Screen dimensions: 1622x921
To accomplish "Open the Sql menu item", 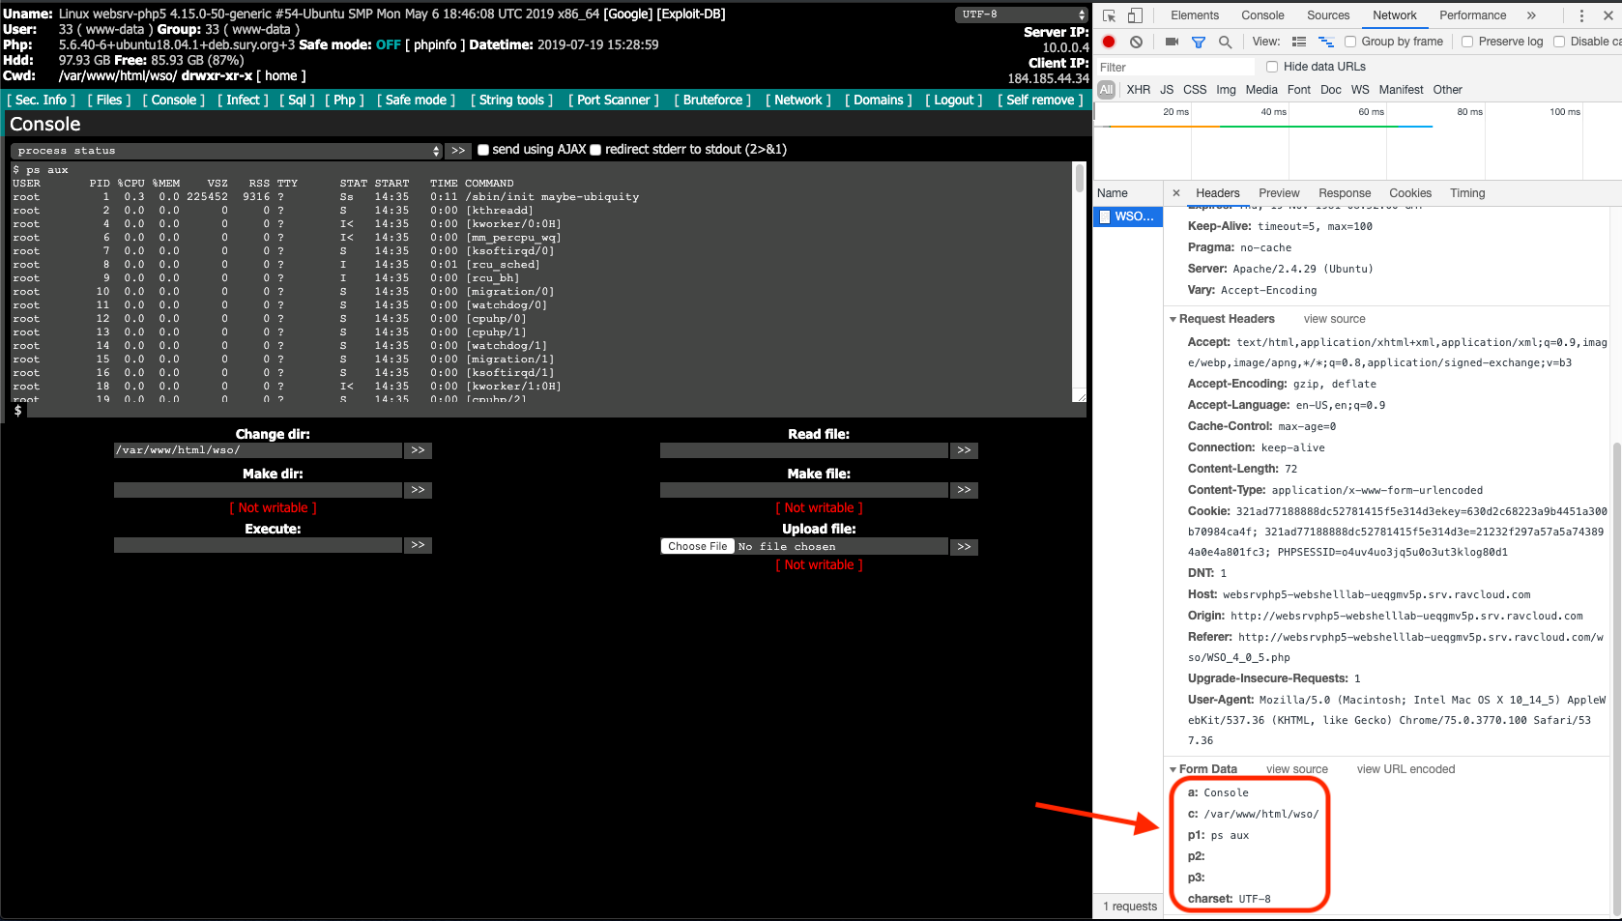I will click(x=297, y=100).
